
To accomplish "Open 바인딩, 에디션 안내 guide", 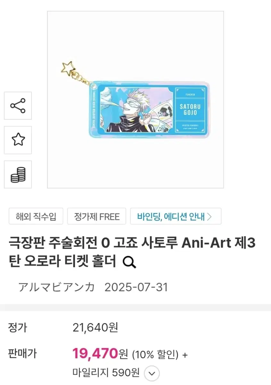I will 176,216.
